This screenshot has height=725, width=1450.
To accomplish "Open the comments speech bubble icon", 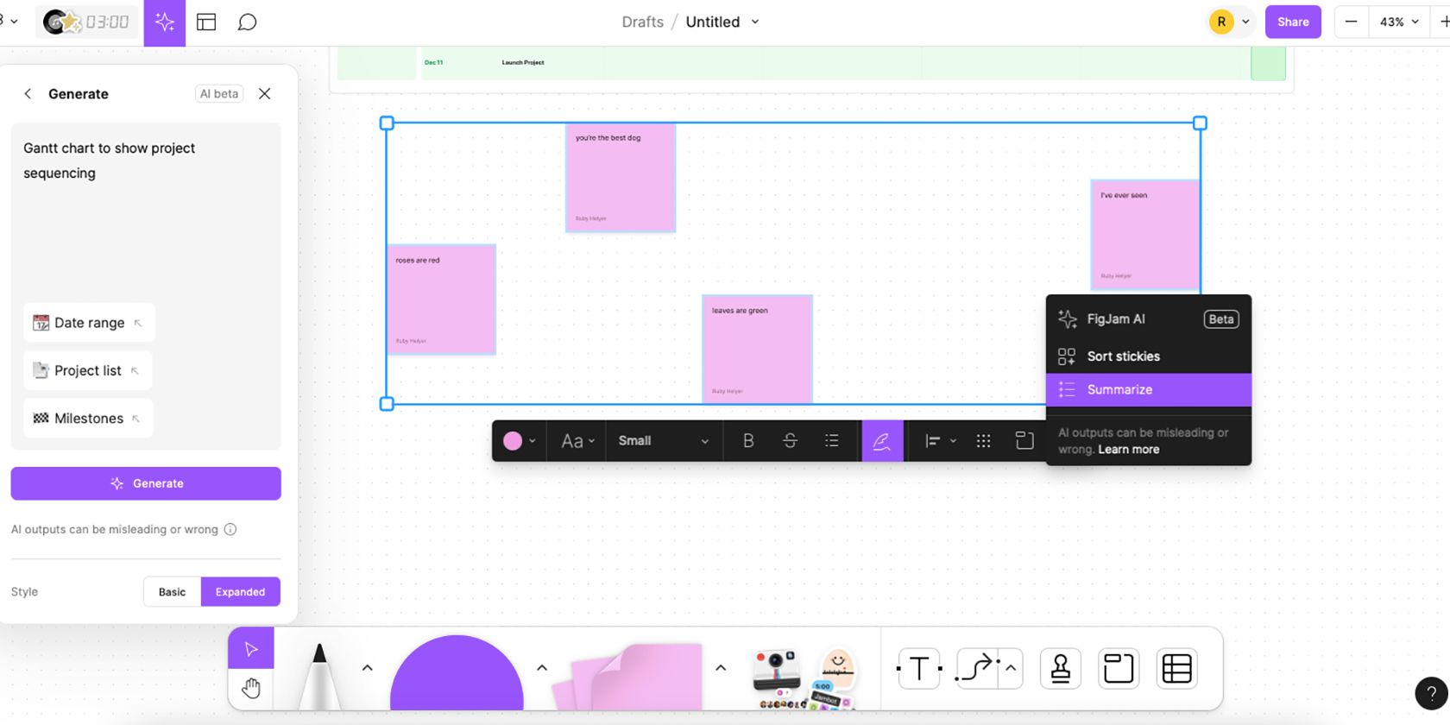I will coord(247,22).
